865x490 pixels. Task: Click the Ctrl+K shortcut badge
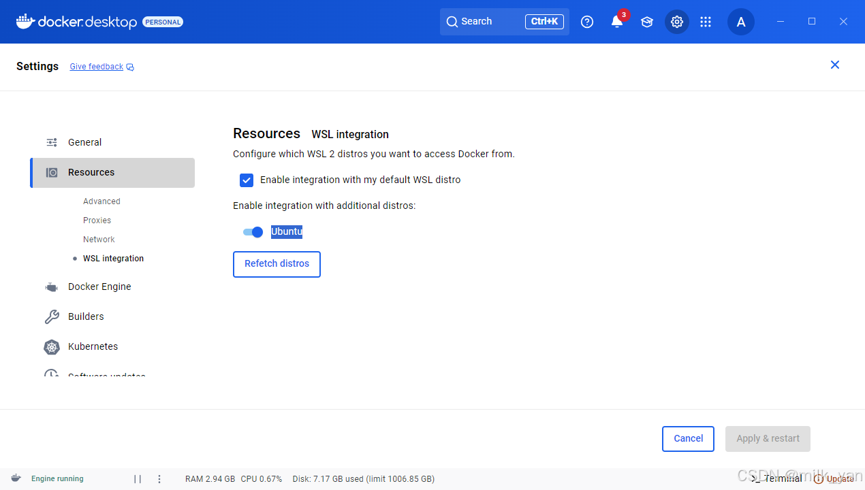(x=544, y=22)
